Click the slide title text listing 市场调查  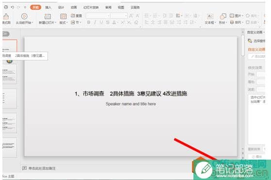[x=131, y=94]
